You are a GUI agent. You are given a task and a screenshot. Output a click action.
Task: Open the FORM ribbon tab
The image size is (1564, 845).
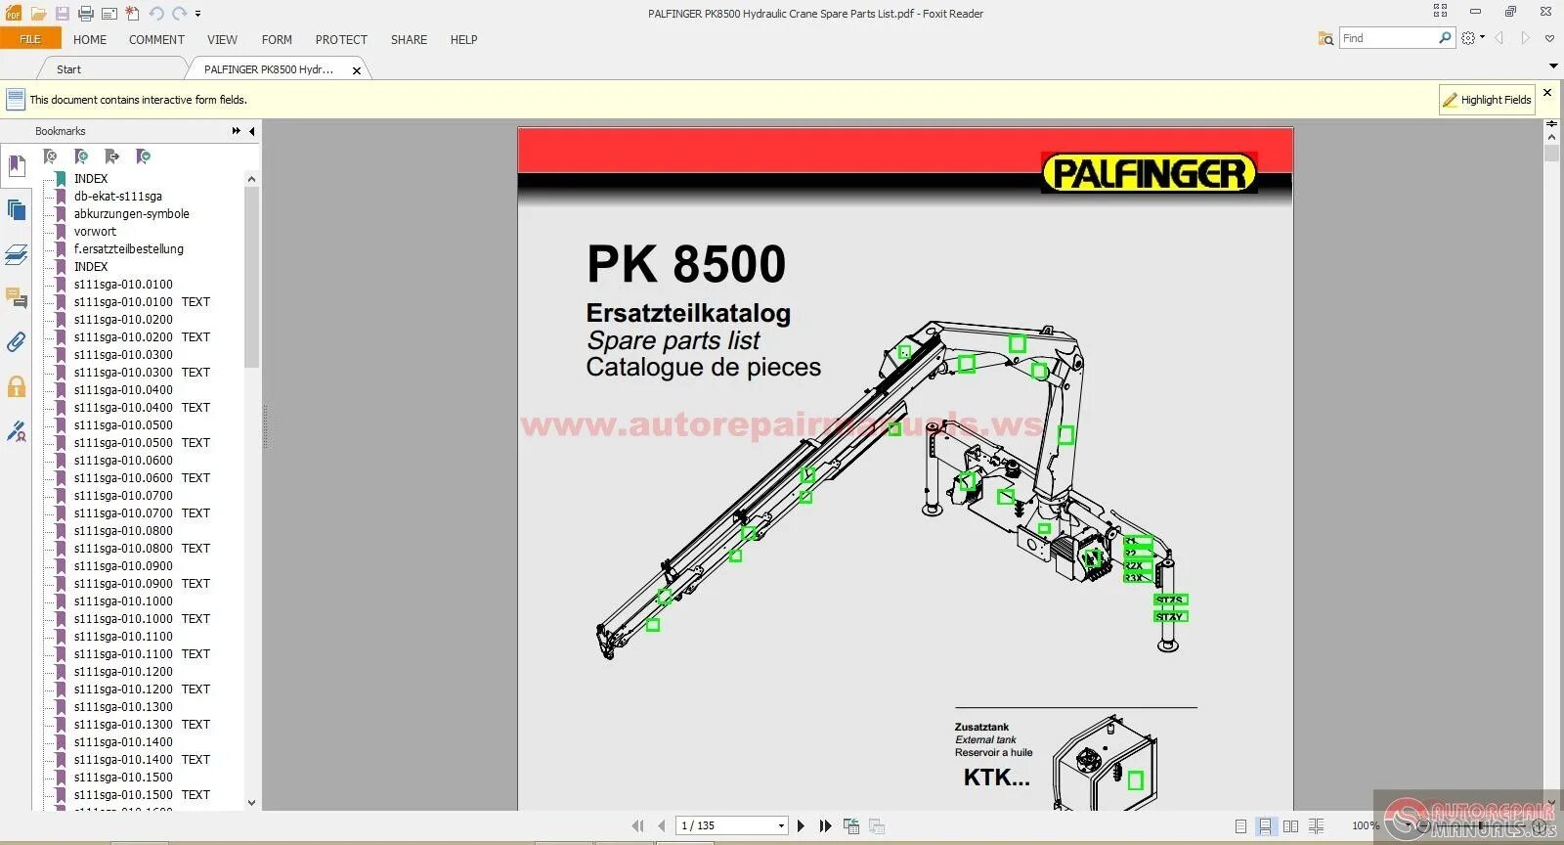(277, 40)
